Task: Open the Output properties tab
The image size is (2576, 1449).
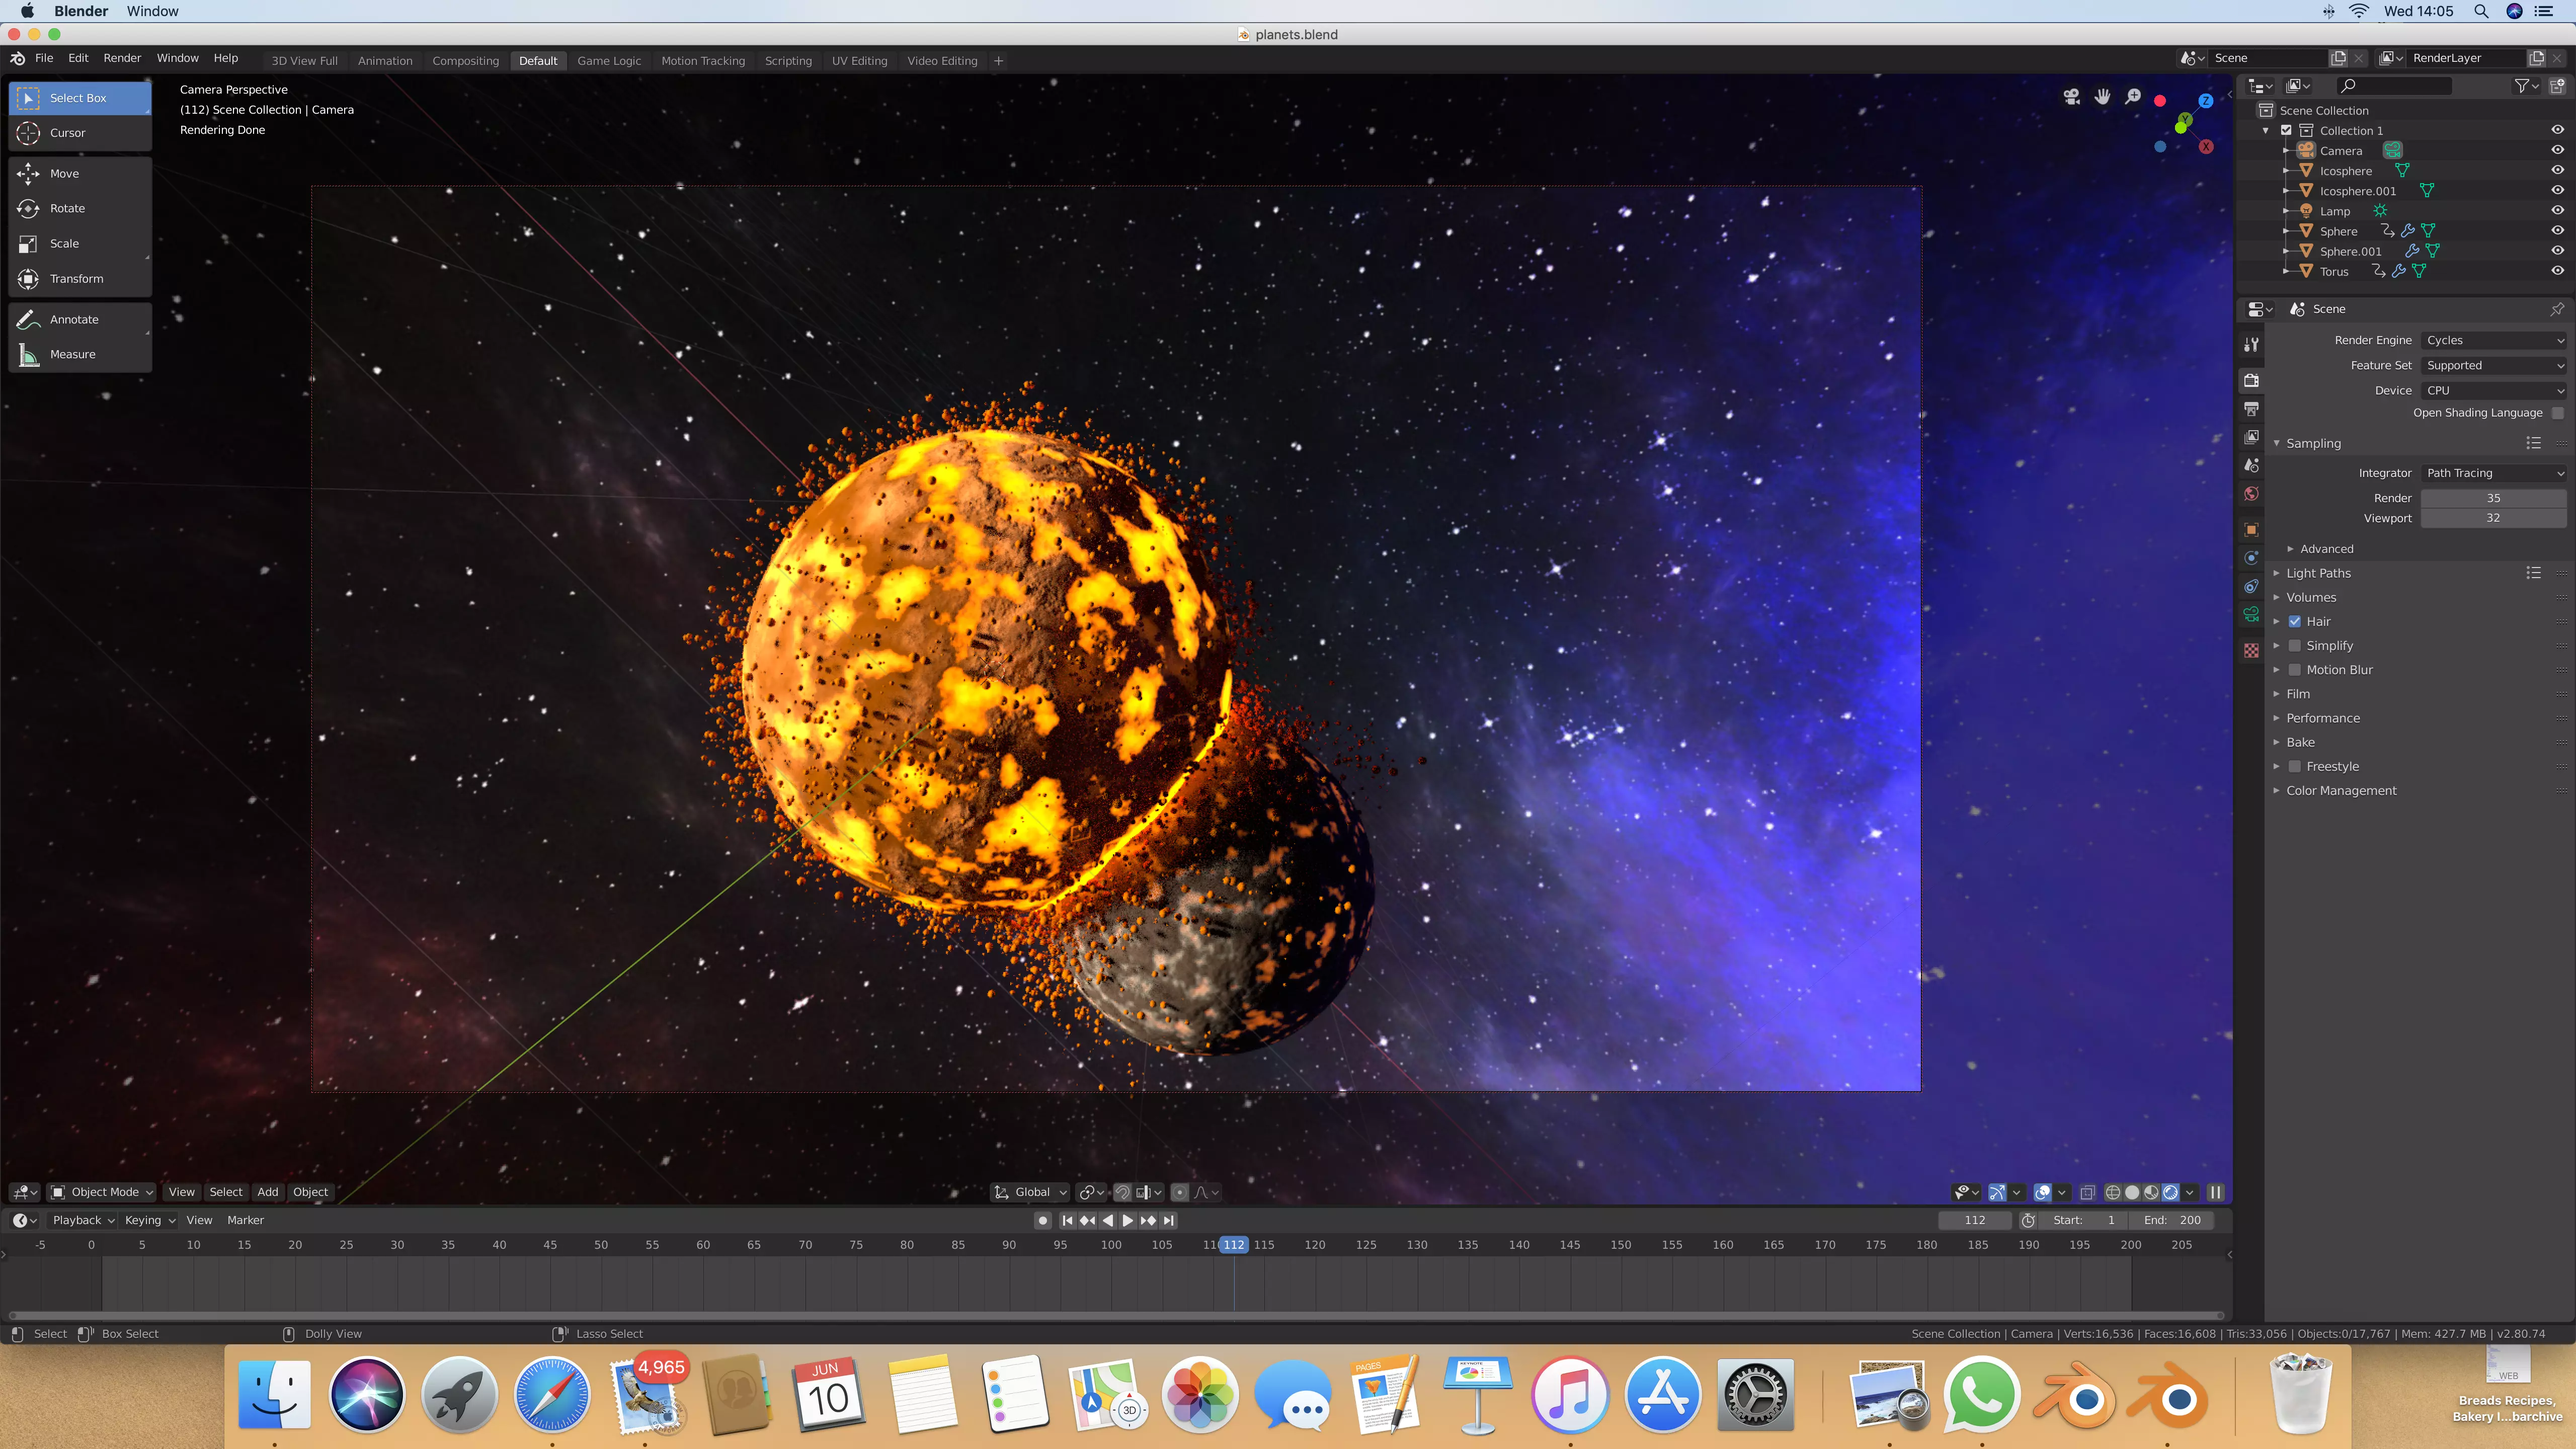Action: pos(2251,409)
